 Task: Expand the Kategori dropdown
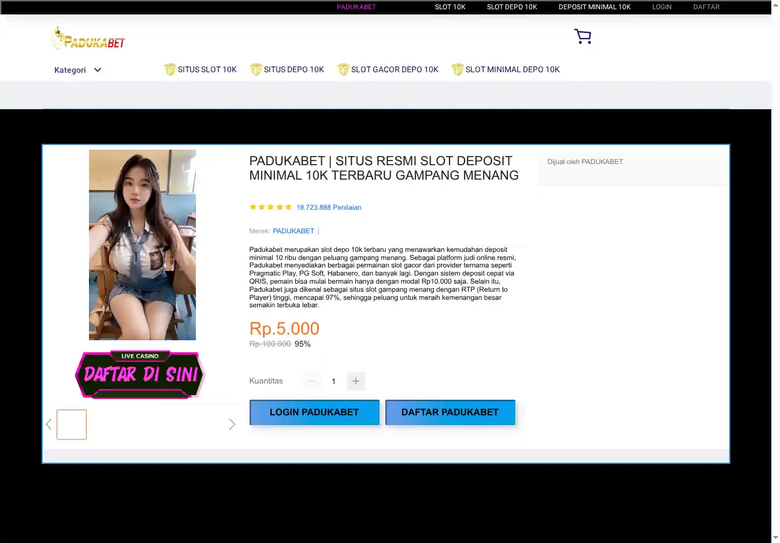pyautogui.click(x=78, y=70)
